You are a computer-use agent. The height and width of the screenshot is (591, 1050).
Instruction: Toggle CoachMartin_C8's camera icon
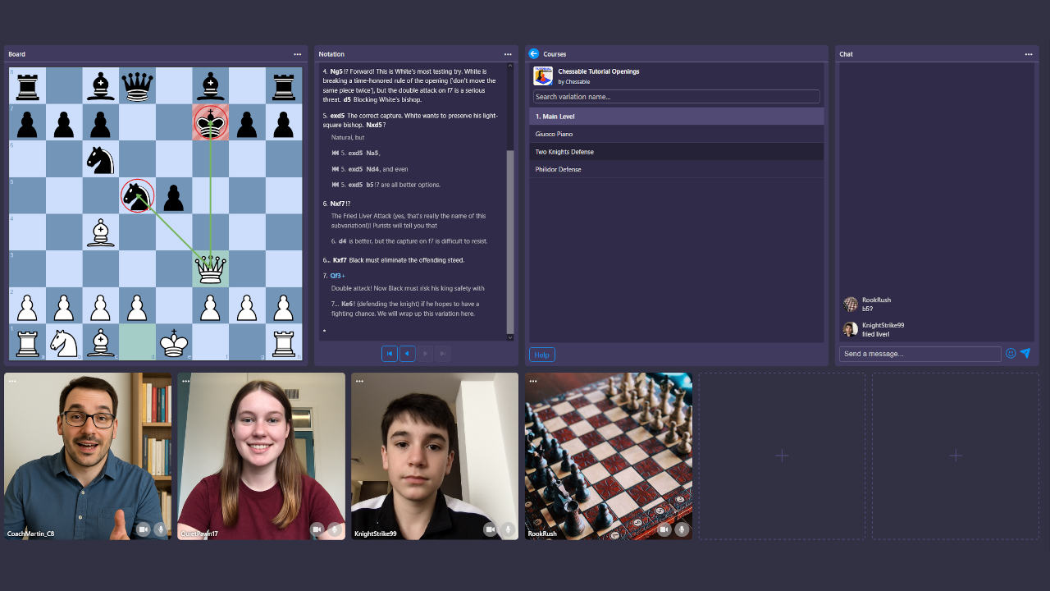pyautogui.click(x=143, y=529)
